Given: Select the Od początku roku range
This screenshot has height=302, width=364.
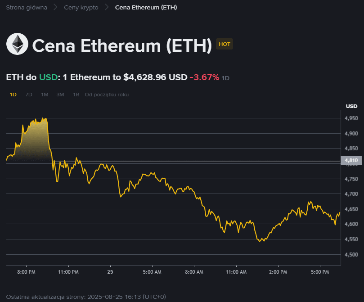Looking at the screenshot, I should pos(107,95).
